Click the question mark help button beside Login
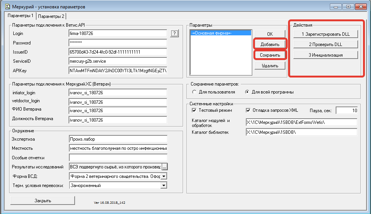 (174, 33)
